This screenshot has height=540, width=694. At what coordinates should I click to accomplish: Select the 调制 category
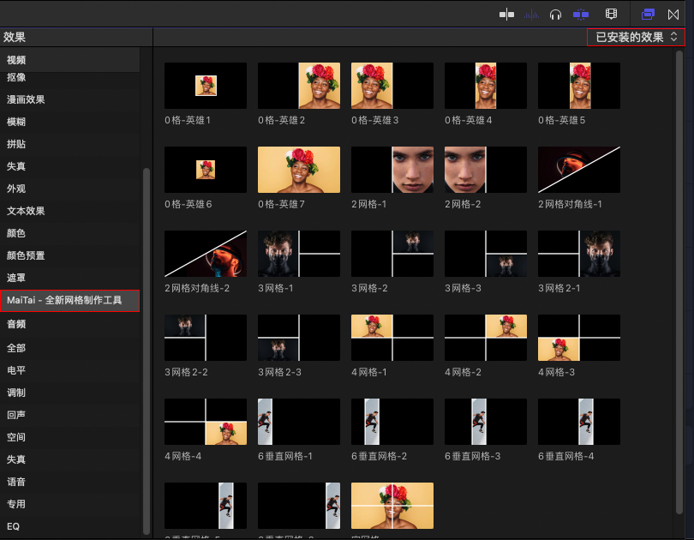tap(70, 393)
